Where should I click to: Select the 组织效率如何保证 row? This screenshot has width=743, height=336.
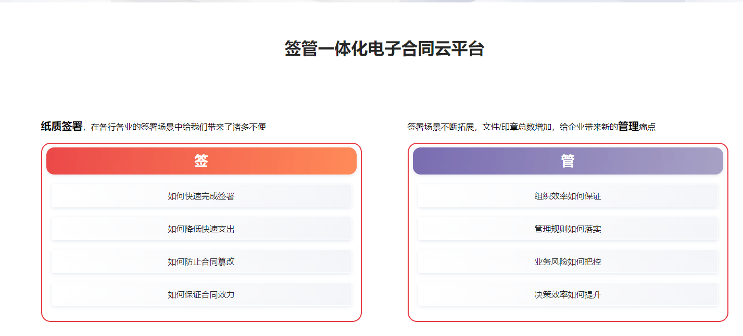point(568,196)
